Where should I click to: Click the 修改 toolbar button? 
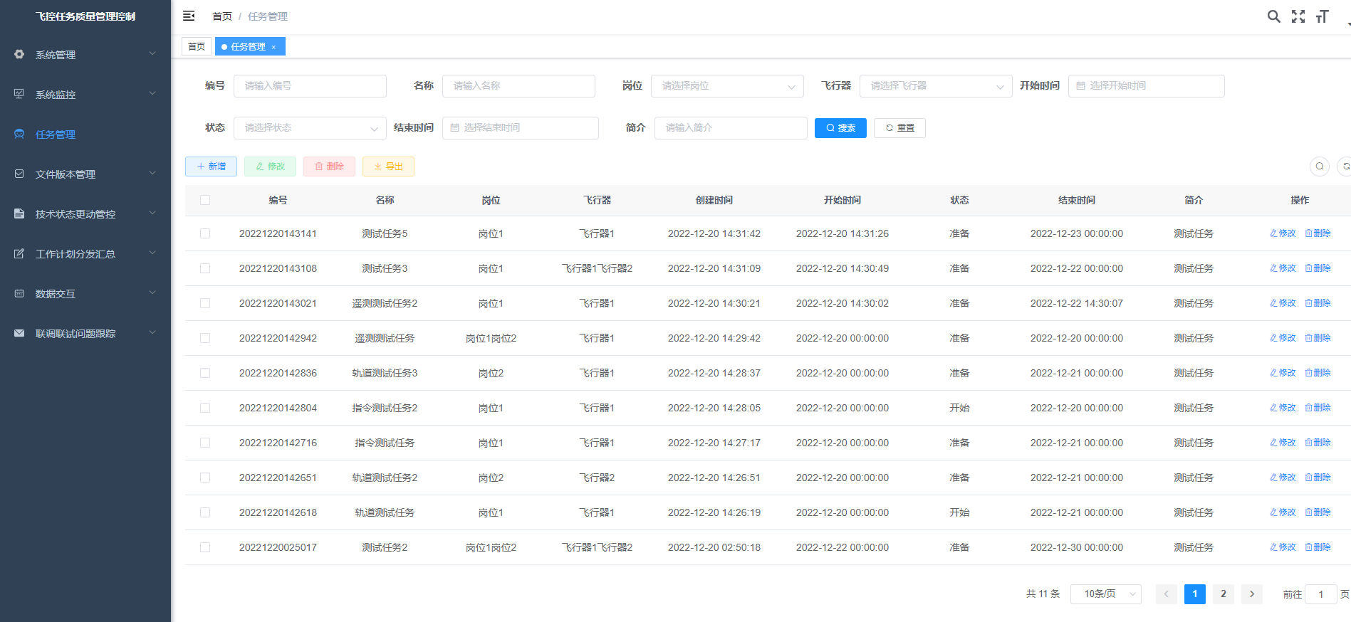click(x=270, y=167)
